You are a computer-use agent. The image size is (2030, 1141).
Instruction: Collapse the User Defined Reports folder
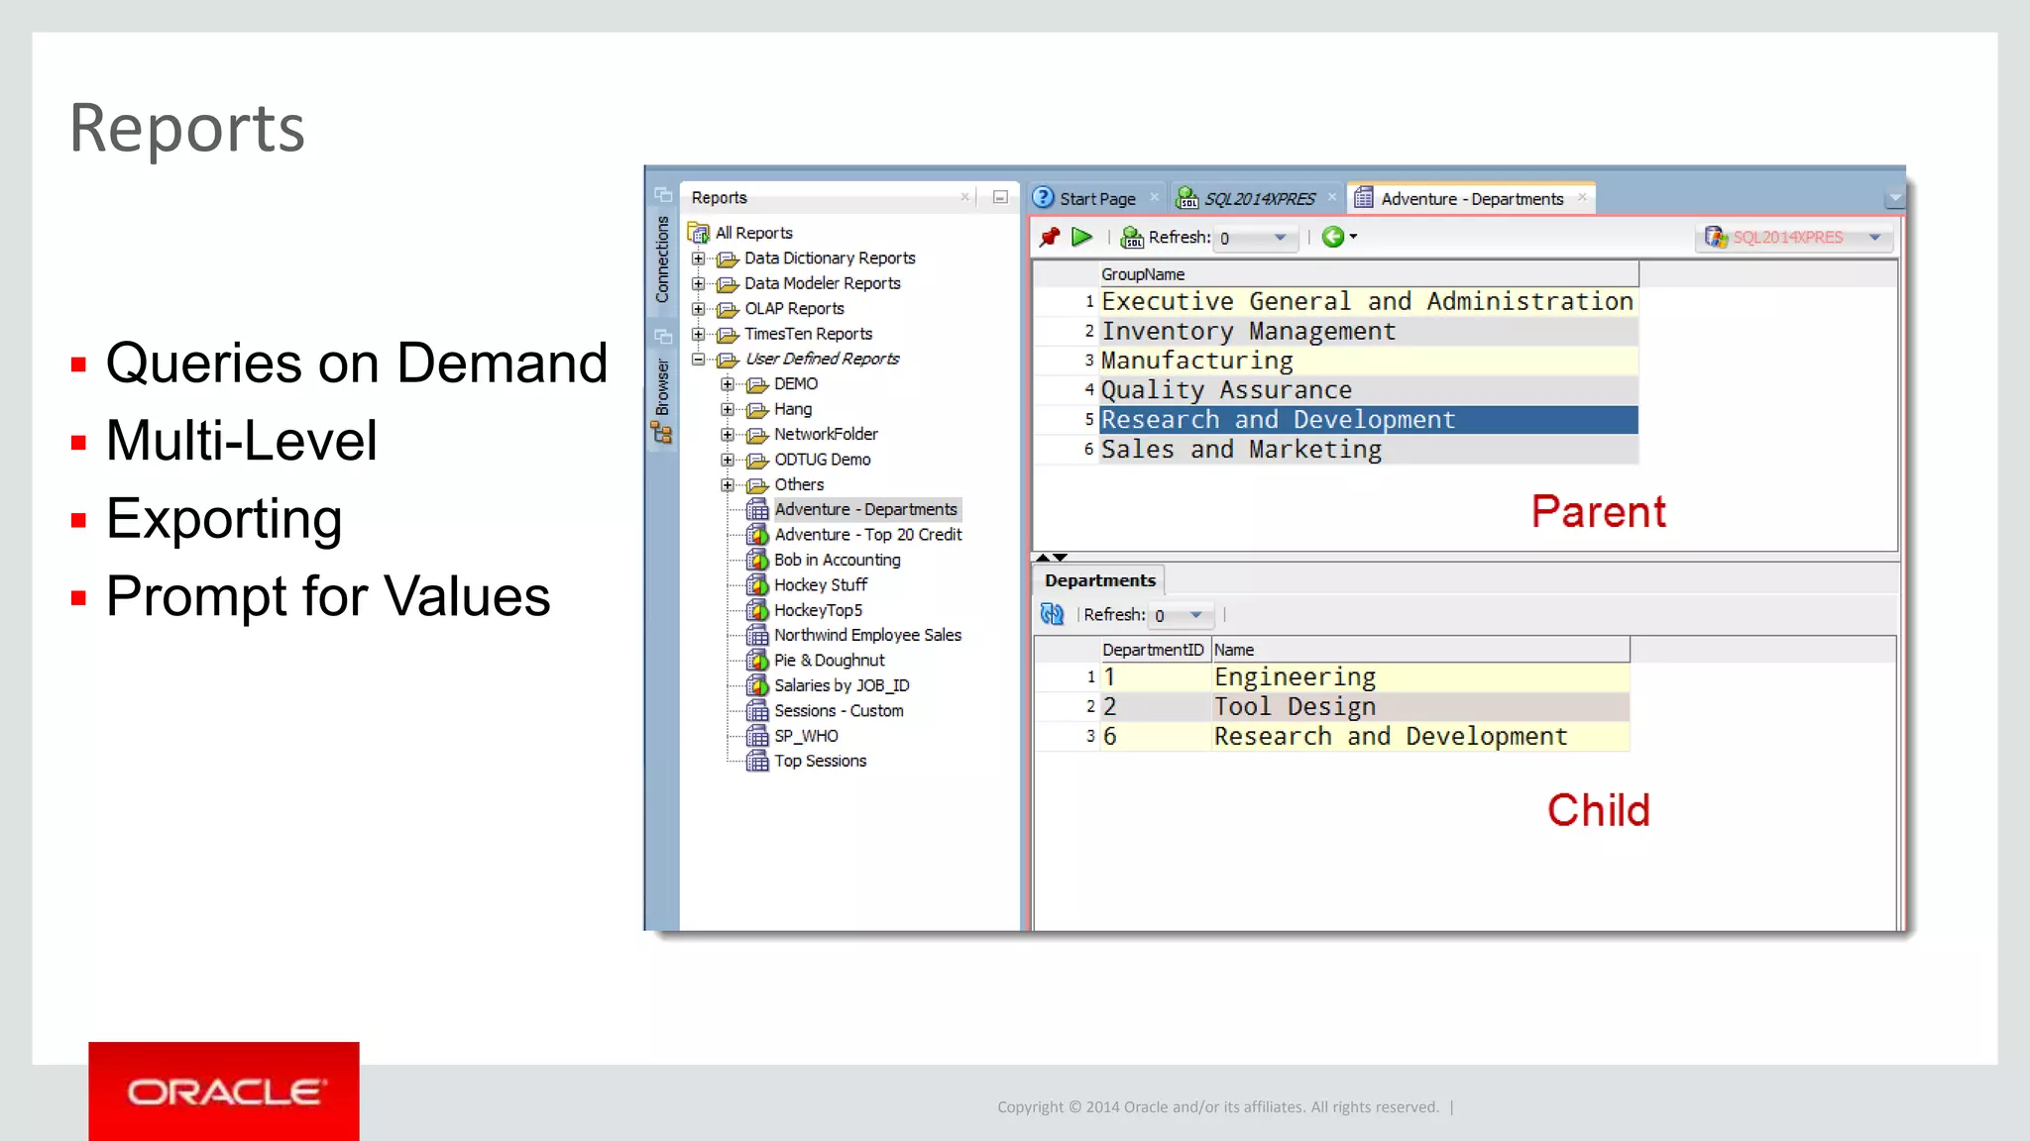[699, 359]
